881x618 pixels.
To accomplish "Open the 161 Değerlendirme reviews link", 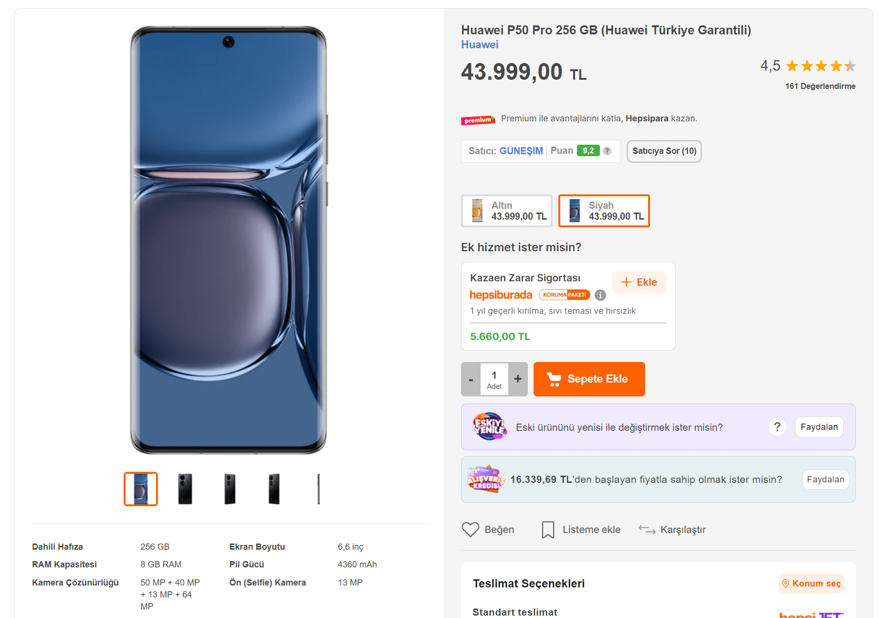I will tap(820, 86).
